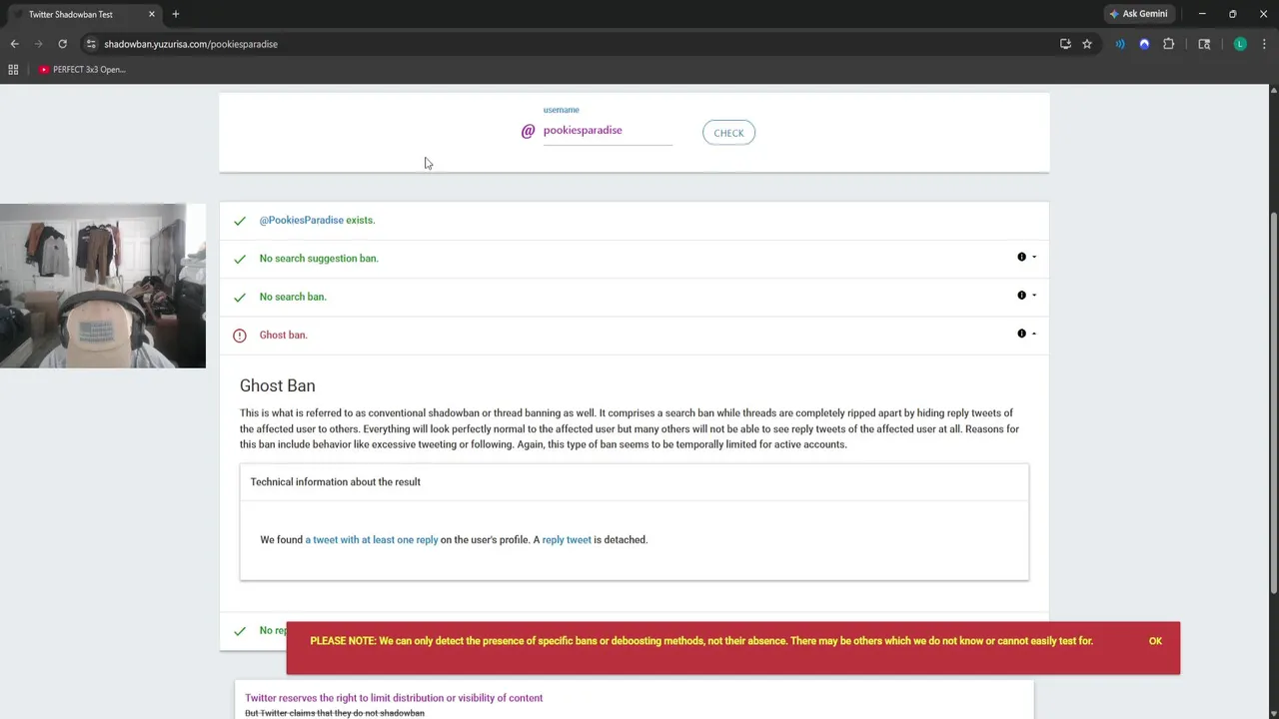Viewport: 1279px width, 719px height.
Task: Open the apps grid in bookmarks bar
Action: [13, 70]
